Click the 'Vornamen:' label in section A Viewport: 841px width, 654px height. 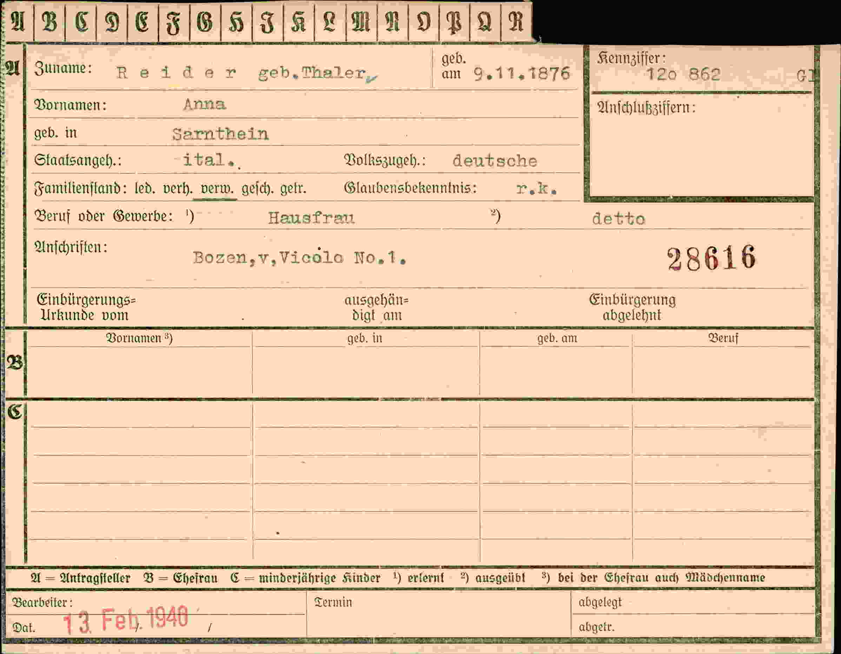click(x=71, y=104)
